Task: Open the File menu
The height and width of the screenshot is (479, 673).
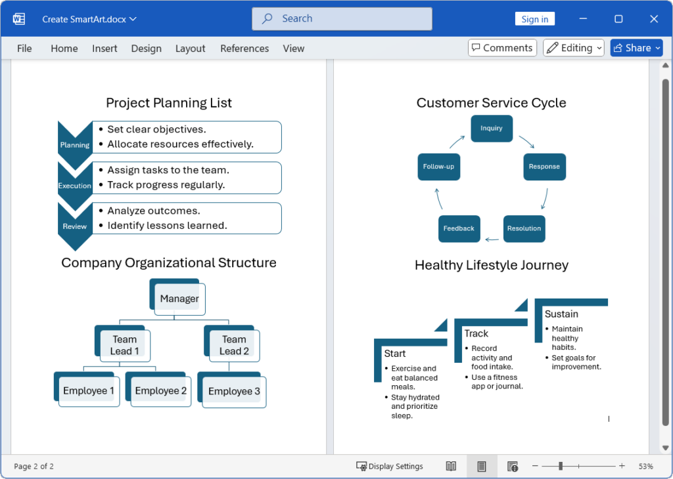Action: (24, 49)
